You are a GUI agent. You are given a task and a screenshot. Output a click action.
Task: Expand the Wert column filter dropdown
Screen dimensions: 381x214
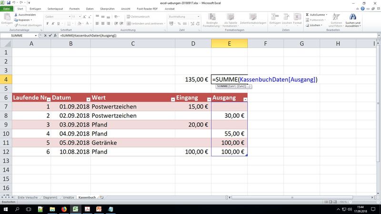point(171,98)
